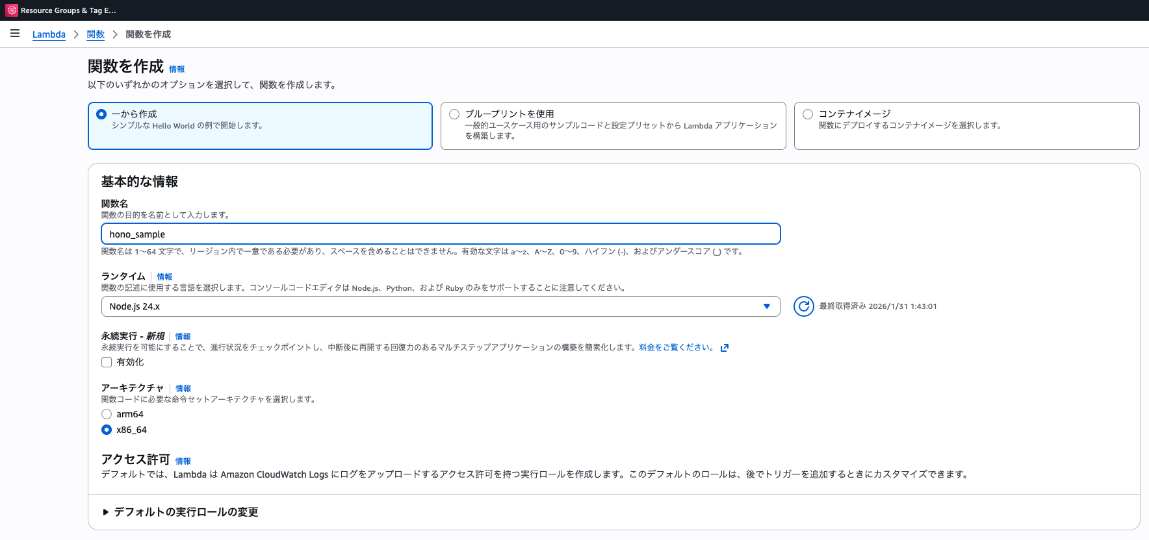The width and height of the screenshot is (1149, 540).
Task: Select the 一から作成 option
Action: (x=101, y=114)
